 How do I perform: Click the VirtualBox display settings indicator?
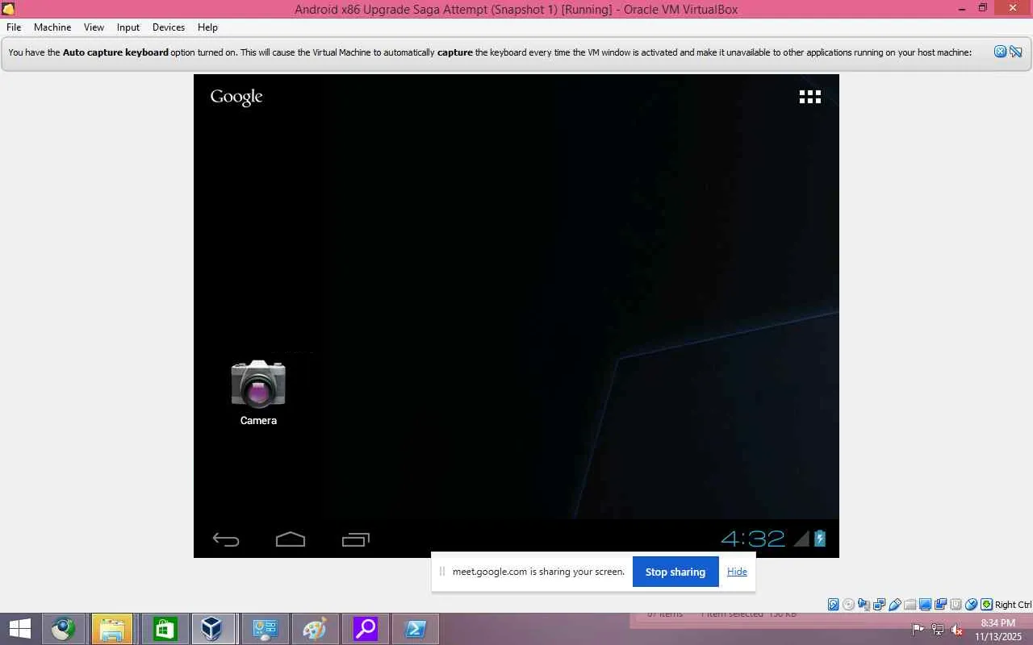[x=926, y=605]
